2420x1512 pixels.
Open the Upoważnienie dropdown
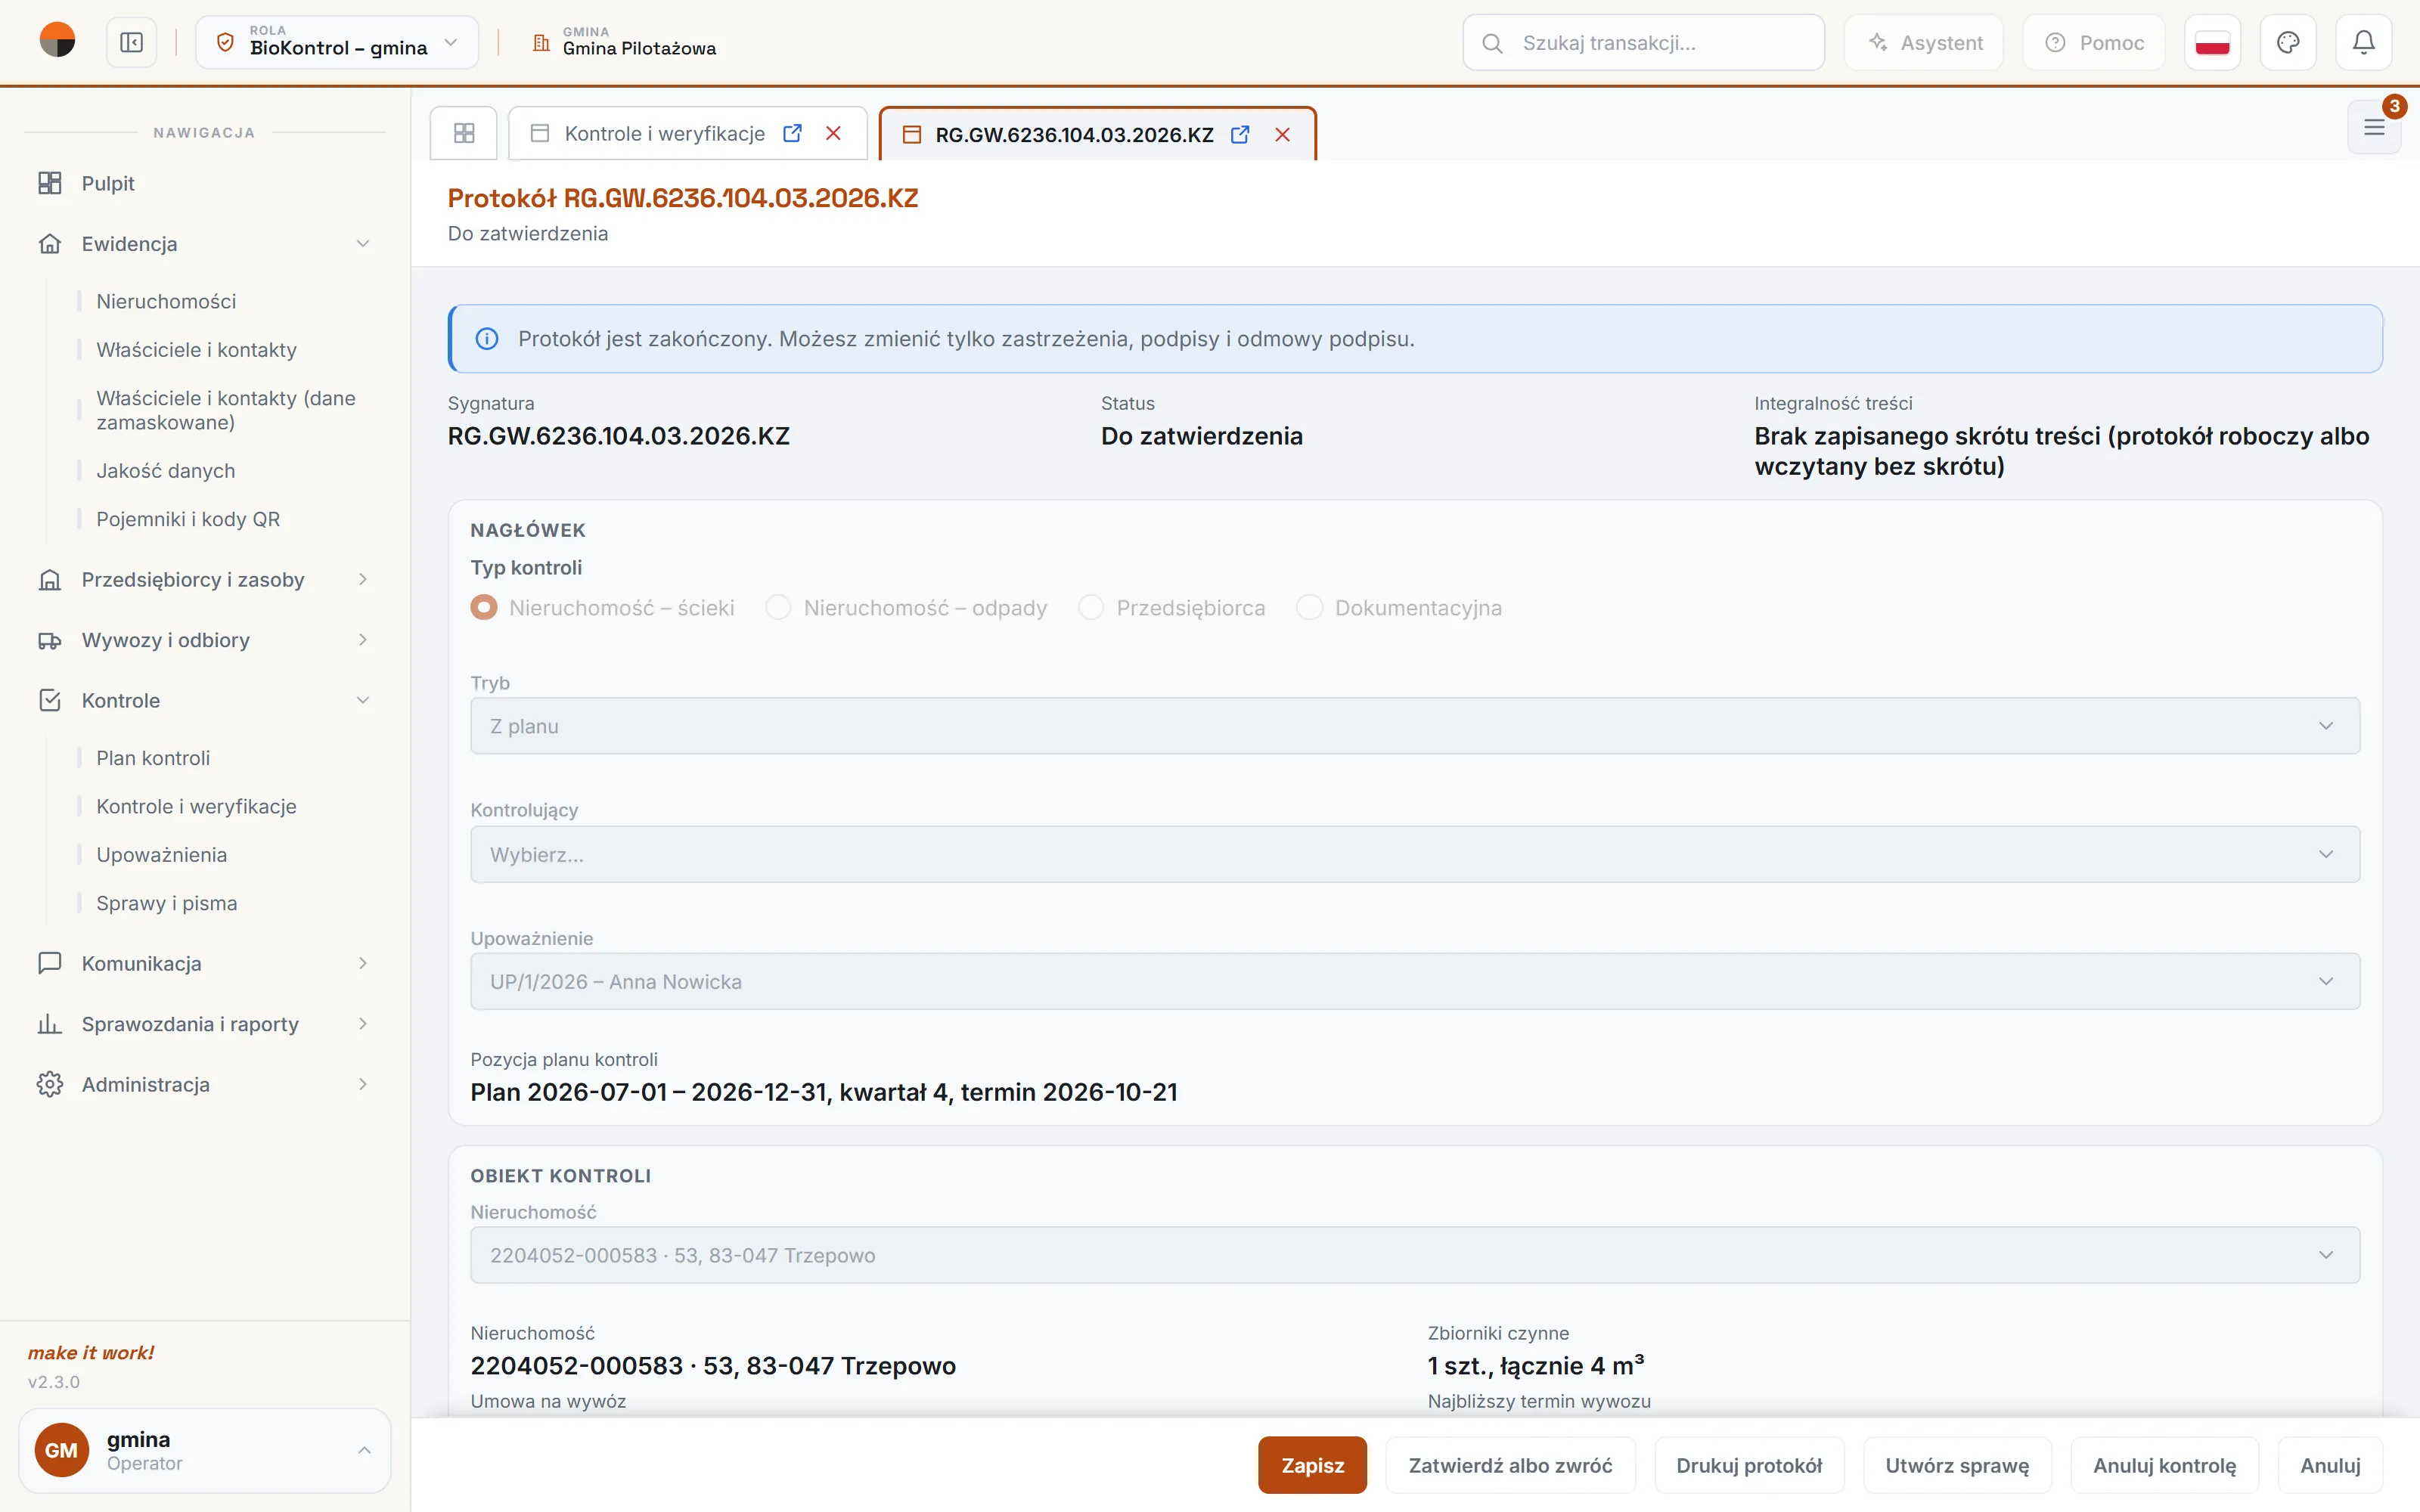click(x=1415, y=981)
